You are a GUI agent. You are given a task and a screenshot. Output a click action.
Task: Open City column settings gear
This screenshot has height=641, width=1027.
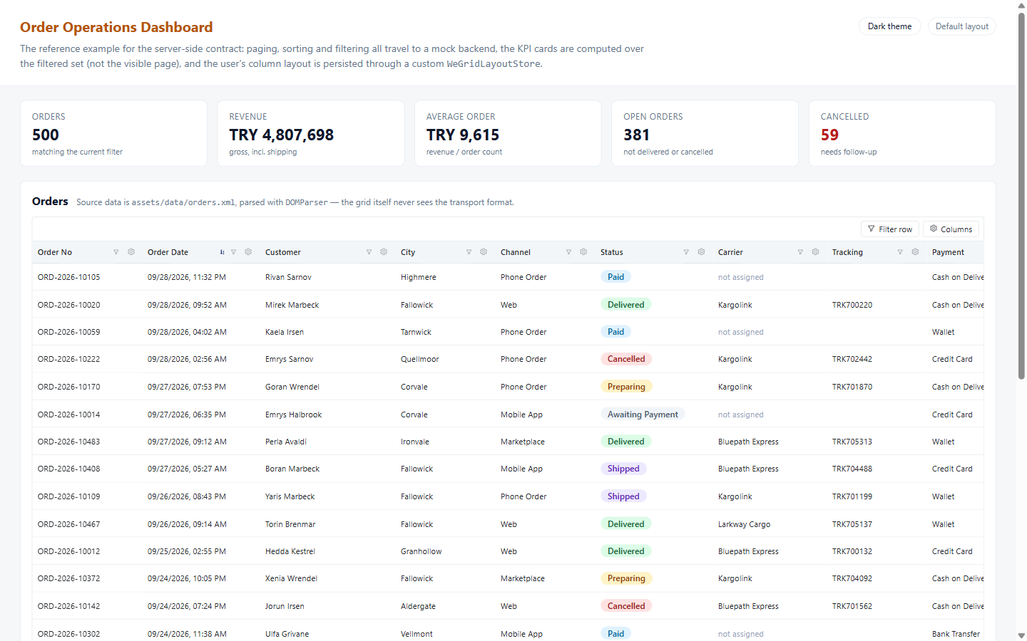tap(484, 252)
